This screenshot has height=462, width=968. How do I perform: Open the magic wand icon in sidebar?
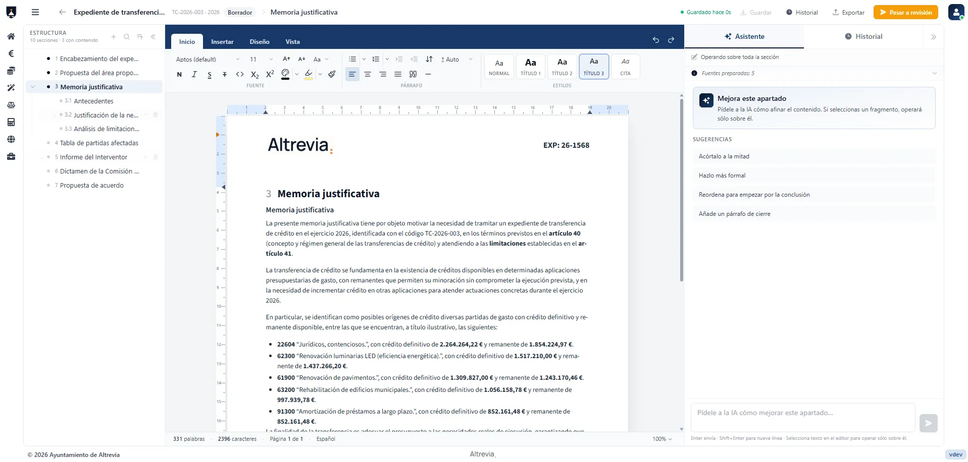(x=11, y=88)
